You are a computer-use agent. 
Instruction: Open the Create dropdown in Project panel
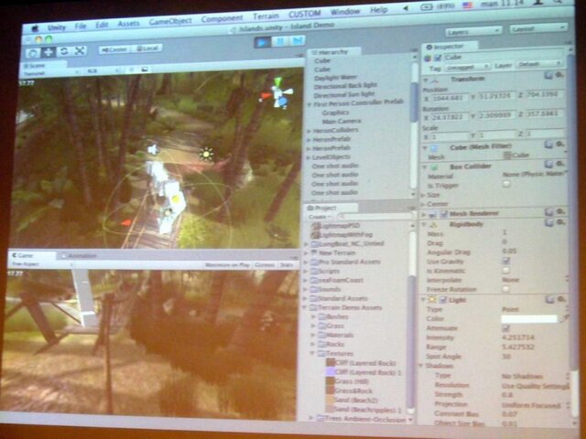320,217
